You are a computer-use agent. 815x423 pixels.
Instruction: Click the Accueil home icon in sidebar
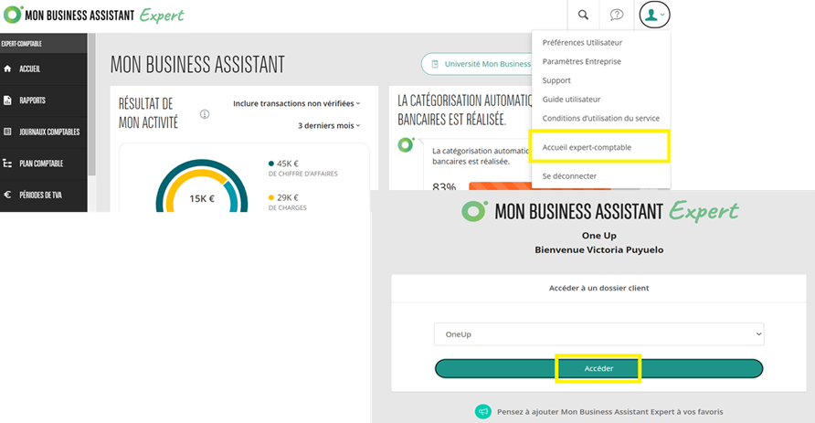(7, 69)
